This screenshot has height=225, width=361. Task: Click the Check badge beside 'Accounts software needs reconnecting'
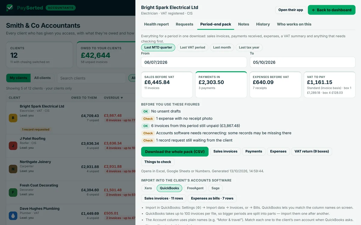[148, 133]
